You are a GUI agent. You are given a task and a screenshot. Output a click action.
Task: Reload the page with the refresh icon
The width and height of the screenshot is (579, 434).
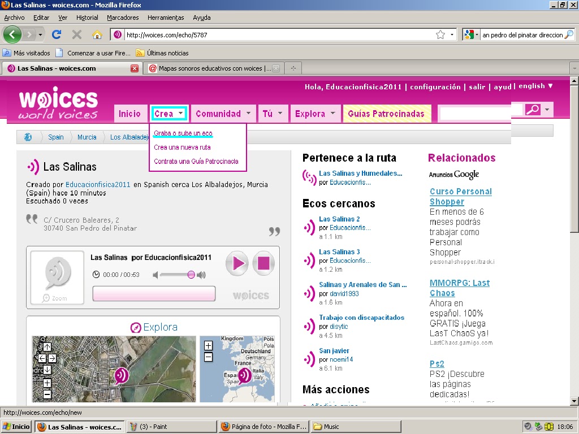57,34
